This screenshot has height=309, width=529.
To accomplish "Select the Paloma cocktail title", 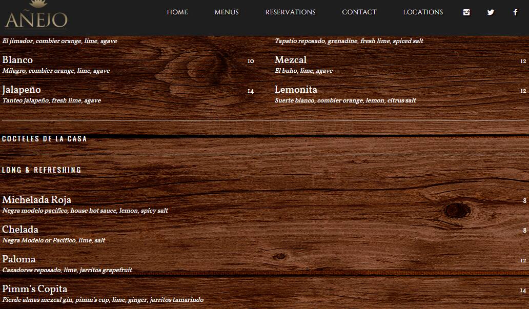I will click(19, 259).
